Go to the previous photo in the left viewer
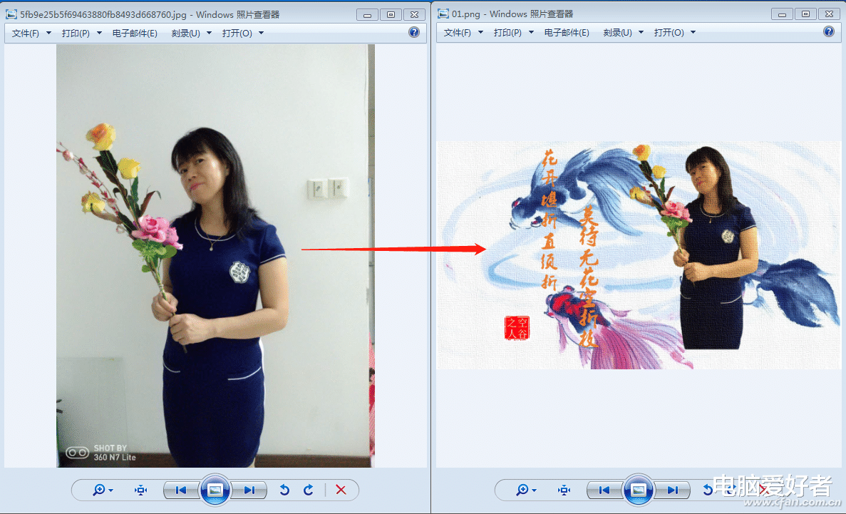The image size is (846, 514). pos(181,490)
